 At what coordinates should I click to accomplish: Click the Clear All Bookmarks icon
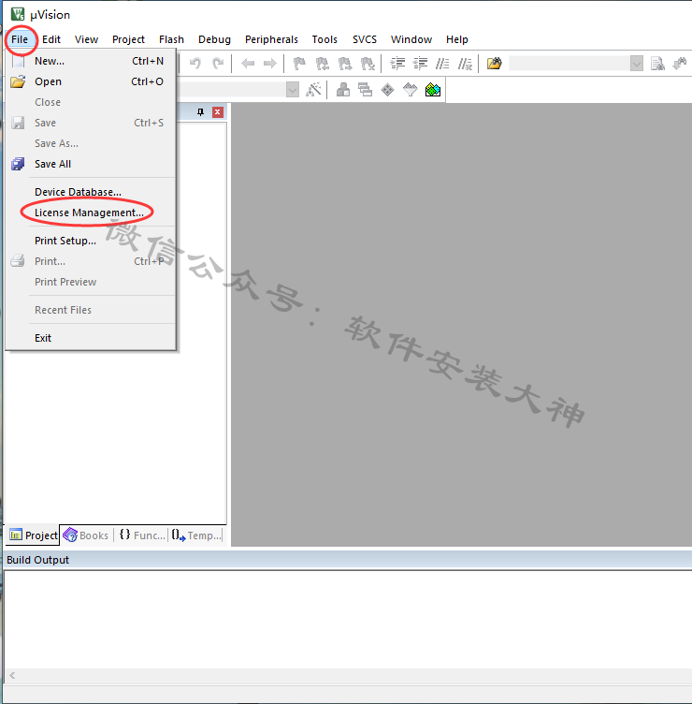pyautogui.click(x=368, y=64)
